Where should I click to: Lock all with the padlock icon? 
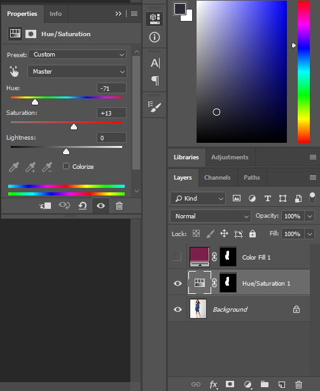tap(253, 234)
